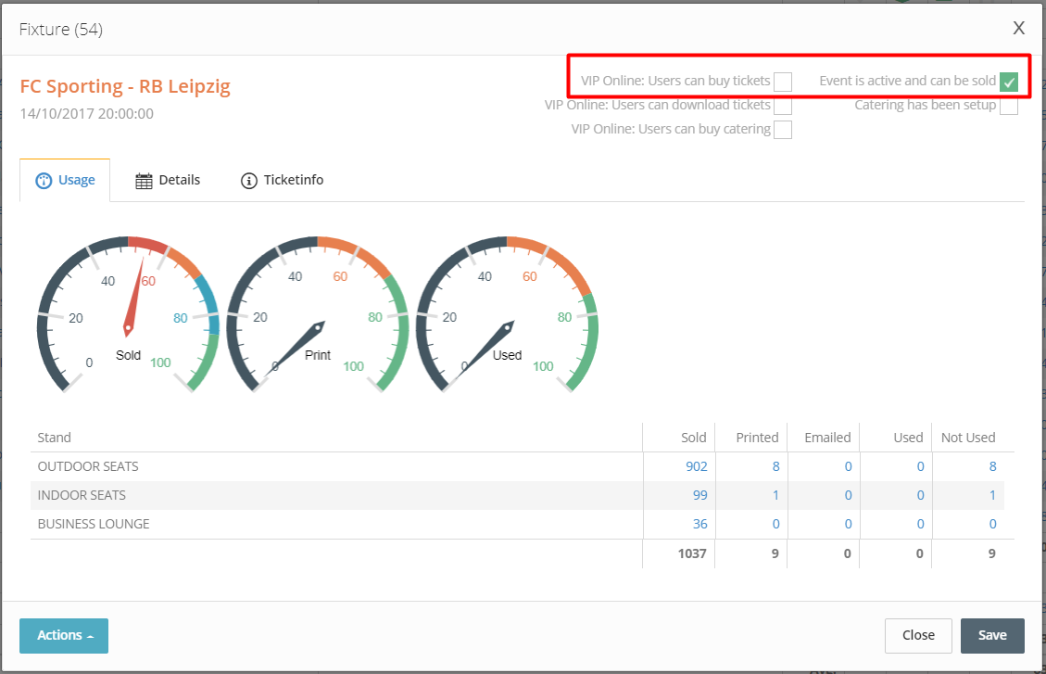Screen dimensions: 1046x674
Task: Click the Sold column header
Action: click(693, 438)
